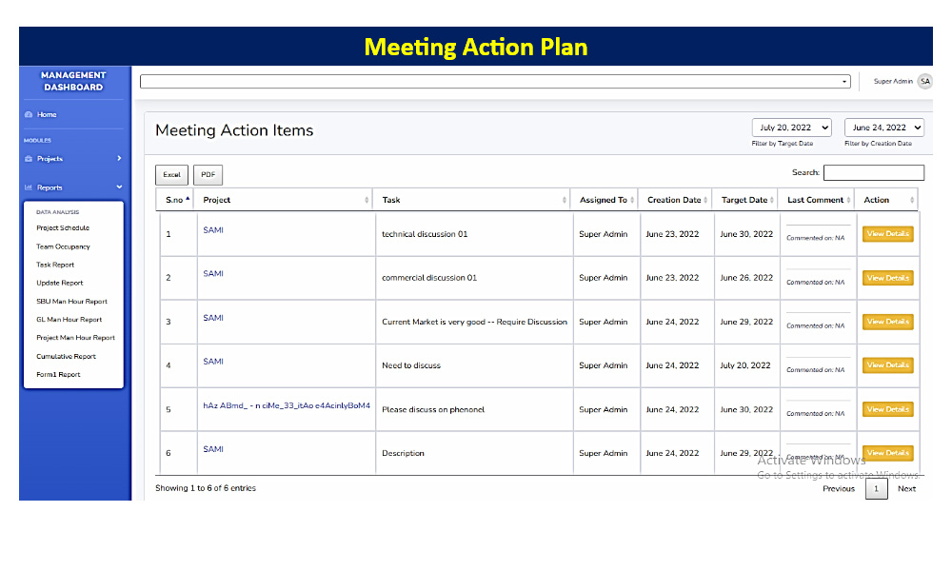Open SAMI project link in row 4
The image size is (952, 571).
click(x=213, y=362)
